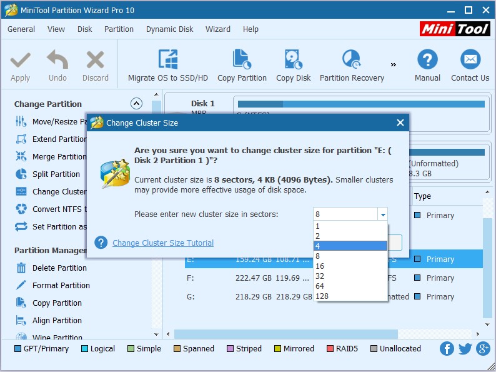Choose Split Partition in sidebar
Image resolution: width=496 pixels, height=372 pixels.
click(x=47, y=174)
